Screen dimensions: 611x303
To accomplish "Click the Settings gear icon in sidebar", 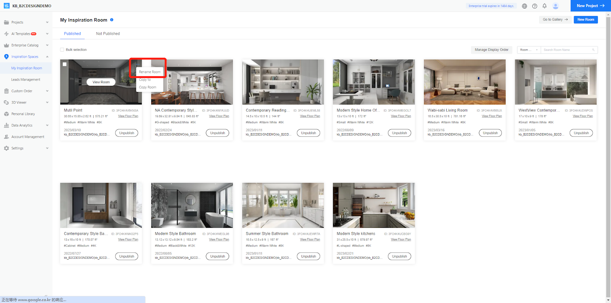I will [6, 148].
